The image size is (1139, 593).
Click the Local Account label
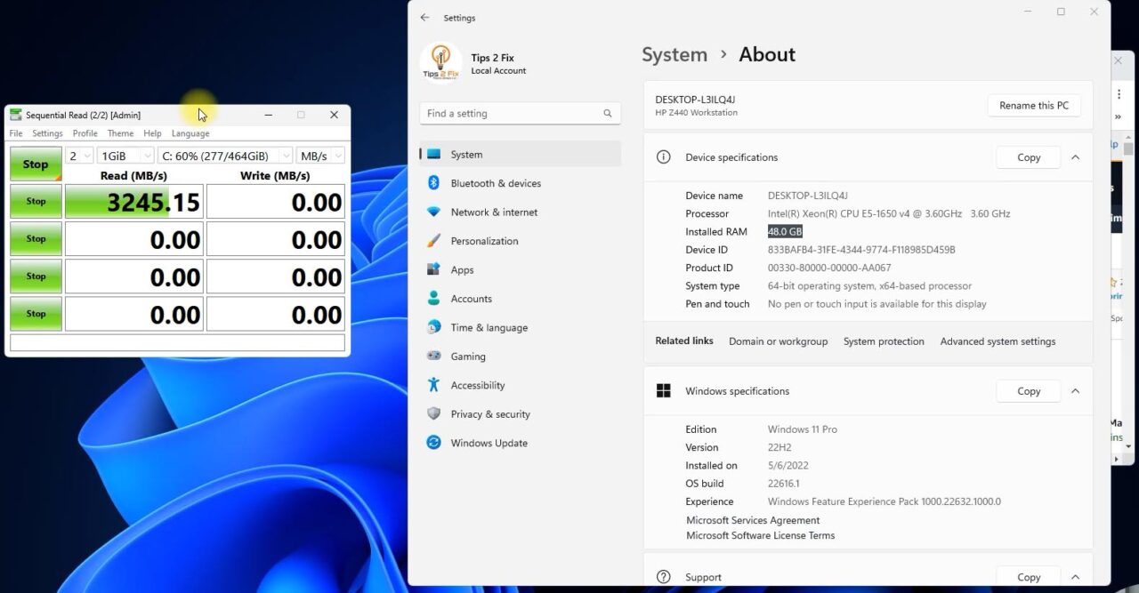coord(498,71)
